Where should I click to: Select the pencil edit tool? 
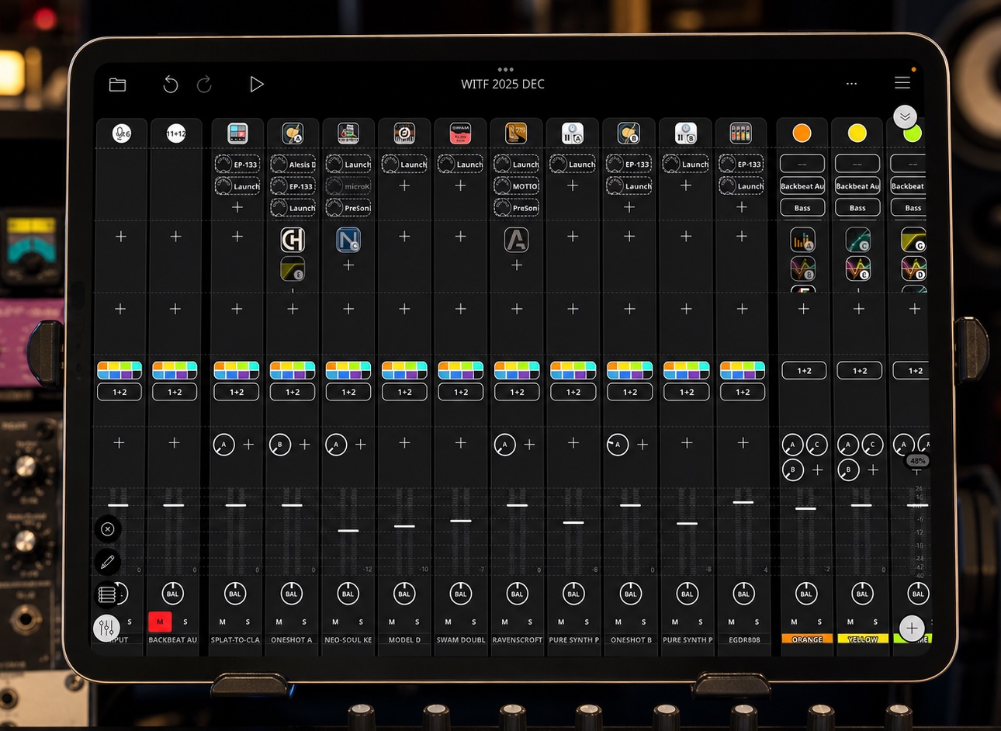click(x=108, y=562)
